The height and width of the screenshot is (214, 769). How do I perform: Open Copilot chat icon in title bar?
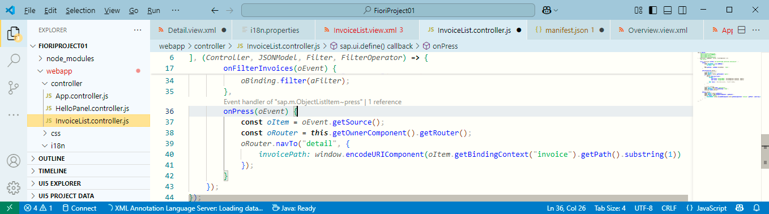[546, 11]
